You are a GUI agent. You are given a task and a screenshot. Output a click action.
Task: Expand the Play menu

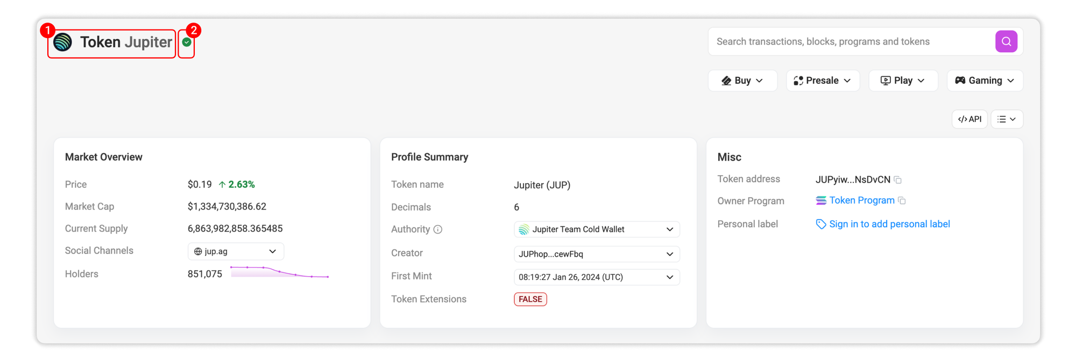[x=903, y=81]
